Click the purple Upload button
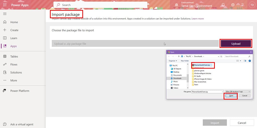The width and height of the screenshot is (257, 128). (x=236, y=44)
